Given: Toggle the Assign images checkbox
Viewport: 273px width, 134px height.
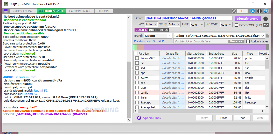Looking at the screenshot, I should tap(248, 41).
